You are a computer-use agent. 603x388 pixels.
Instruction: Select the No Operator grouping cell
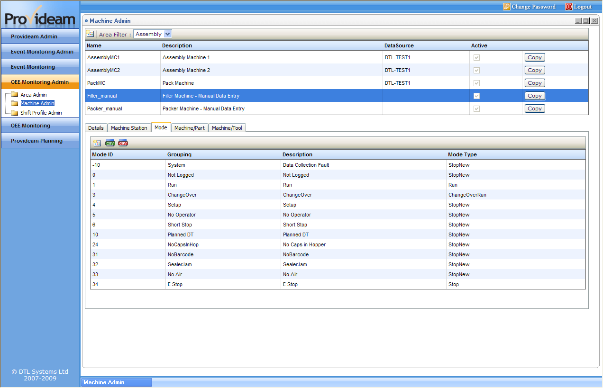tap(182, 215)
